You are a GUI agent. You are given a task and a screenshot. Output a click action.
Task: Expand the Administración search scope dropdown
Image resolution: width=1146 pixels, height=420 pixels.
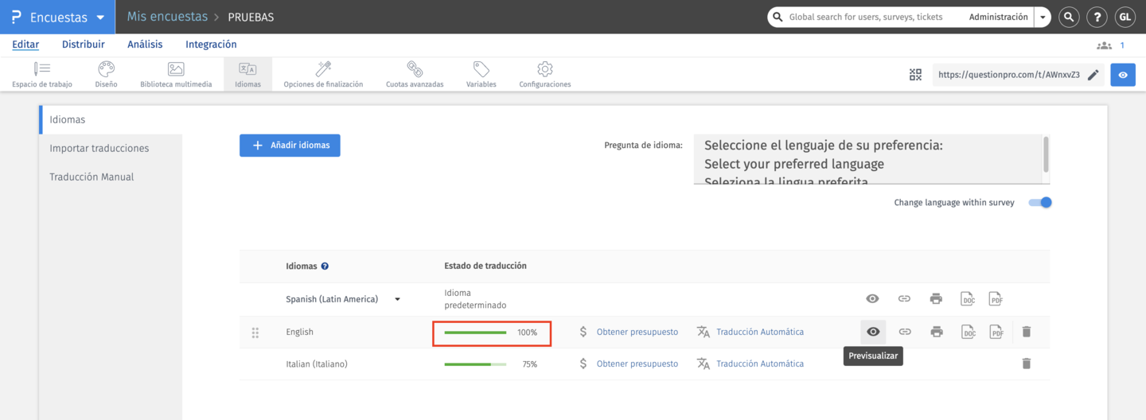(x=1043, y=17)
